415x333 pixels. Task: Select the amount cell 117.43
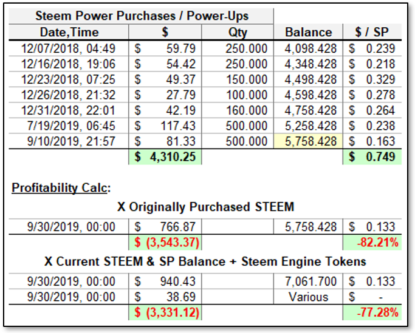pos(165,126)
